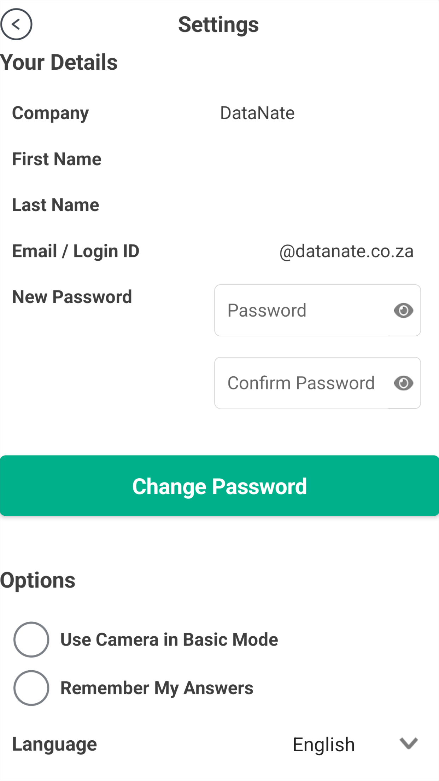Tap the Your Details heading

pyautogui.click(x=59, y=62)
